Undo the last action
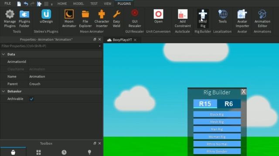The height and width of the screenshot is (156, 279). point(26,4)
